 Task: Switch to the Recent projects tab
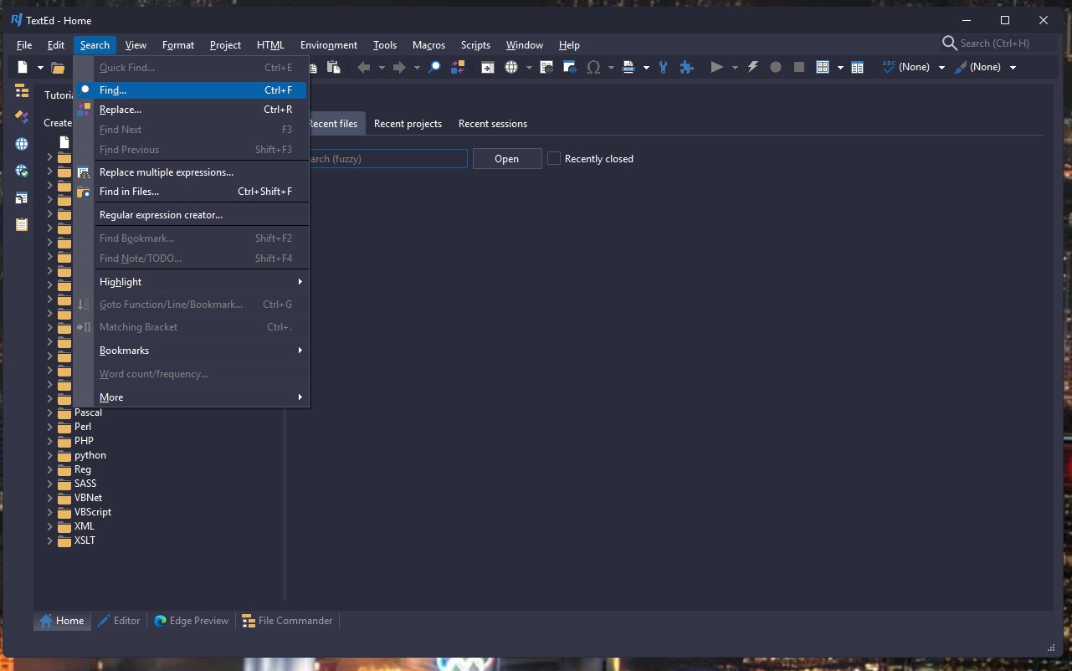pos(408,124)
